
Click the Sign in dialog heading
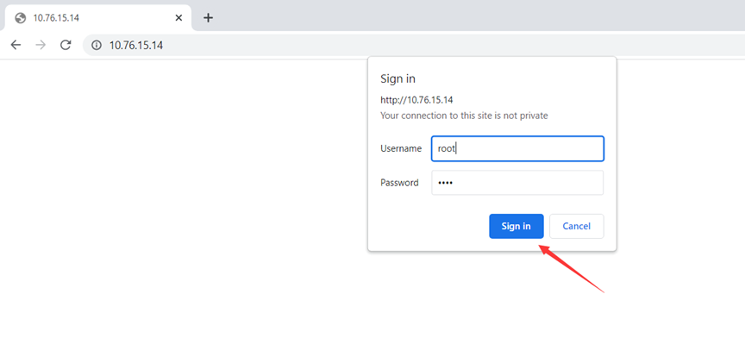pyautogui.click(x=398, y=78)
